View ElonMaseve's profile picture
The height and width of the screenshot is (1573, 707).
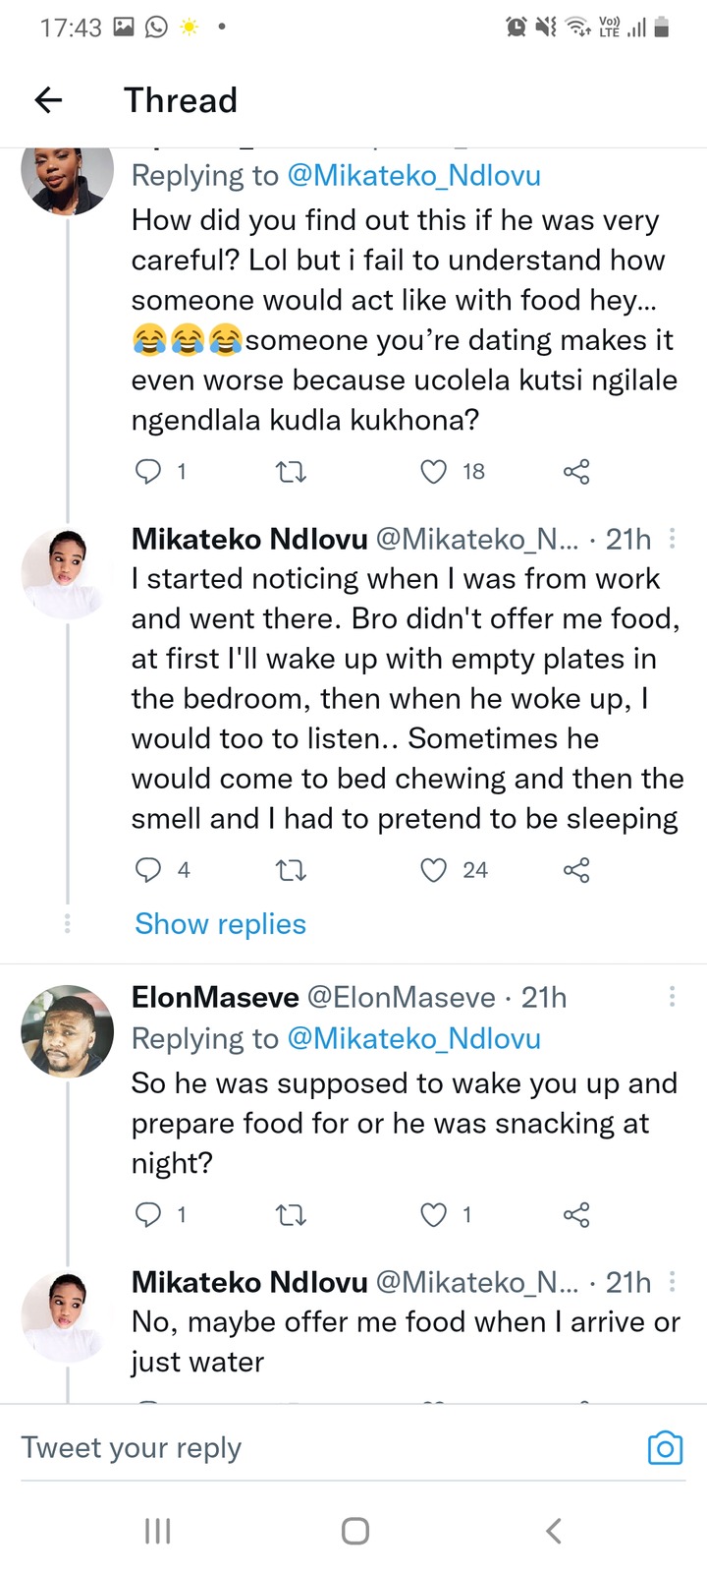tap(68, 1030)
